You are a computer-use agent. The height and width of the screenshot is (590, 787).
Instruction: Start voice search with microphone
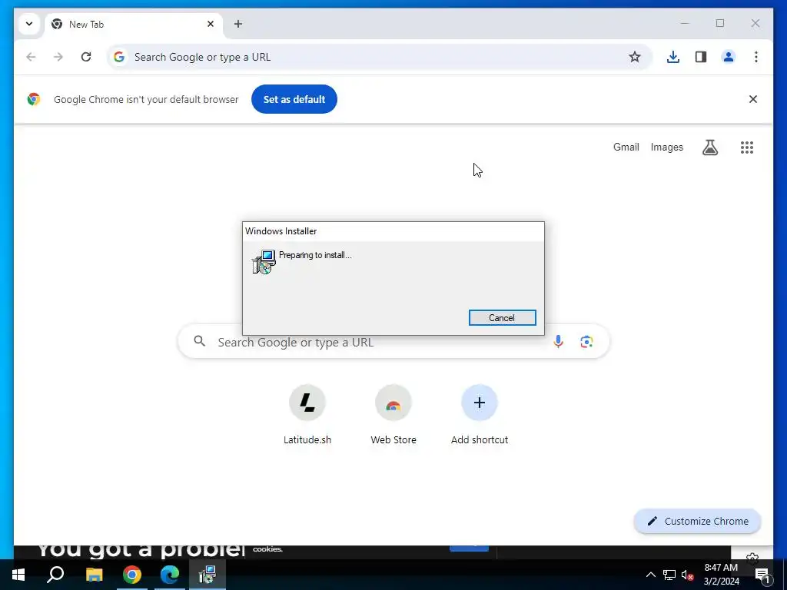tap(558, 342)
